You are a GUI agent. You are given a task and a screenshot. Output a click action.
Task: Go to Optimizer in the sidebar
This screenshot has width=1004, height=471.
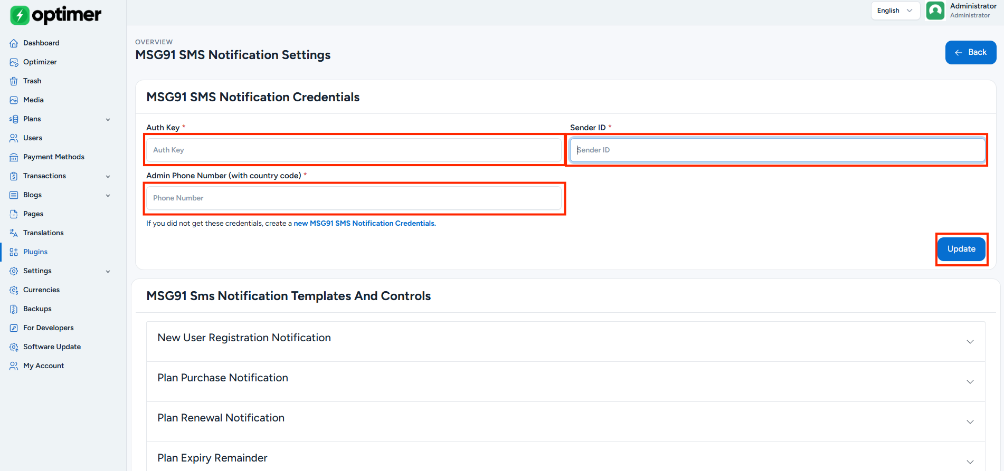pyautogui.click(x=40, y=62)
